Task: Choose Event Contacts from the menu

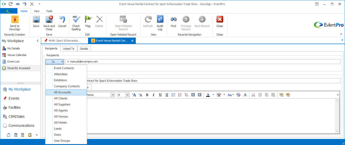Action: click(66, 68)
